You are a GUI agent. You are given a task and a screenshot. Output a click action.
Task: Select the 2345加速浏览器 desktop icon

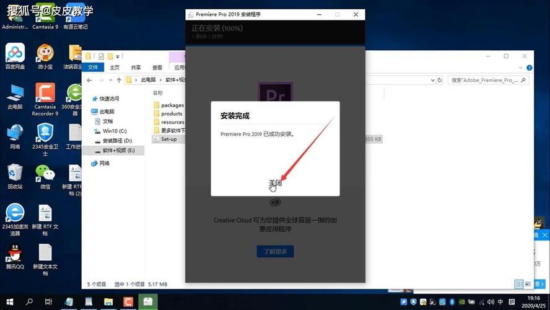point(15,219)
